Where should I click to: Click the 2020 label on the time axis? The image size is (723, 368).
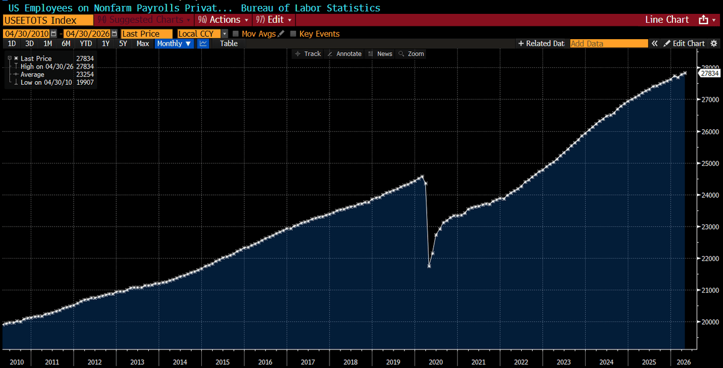435,362
